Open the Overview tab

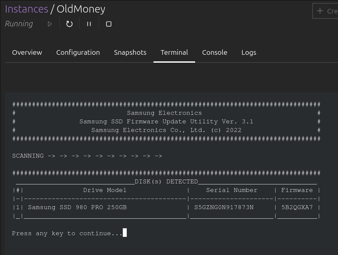(27, 52)
